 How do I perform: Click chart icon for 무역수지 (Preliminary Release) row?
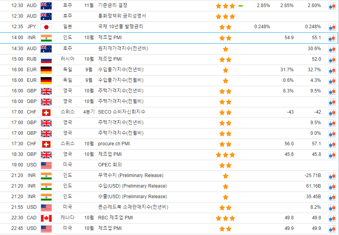click(332, 176)
